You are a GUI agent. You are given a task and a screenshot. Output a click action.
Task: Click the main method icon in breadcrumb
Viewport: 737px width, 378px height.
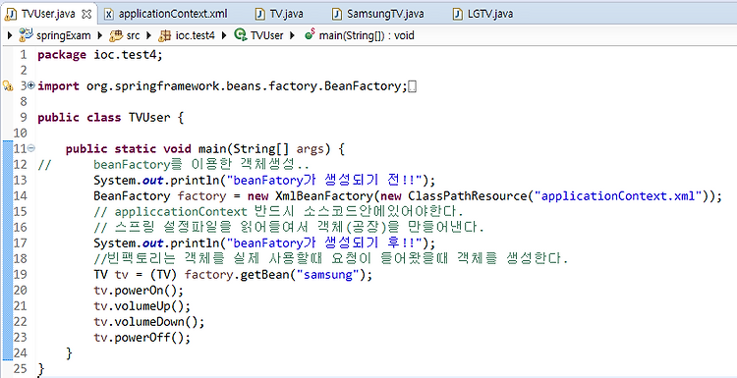click(x=310, y=34)
